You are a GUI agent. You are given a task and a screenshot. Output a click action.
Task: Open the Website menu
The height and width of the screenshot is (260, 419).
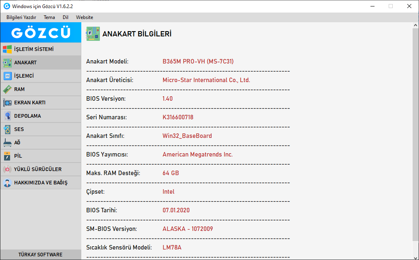coord(85,17)
